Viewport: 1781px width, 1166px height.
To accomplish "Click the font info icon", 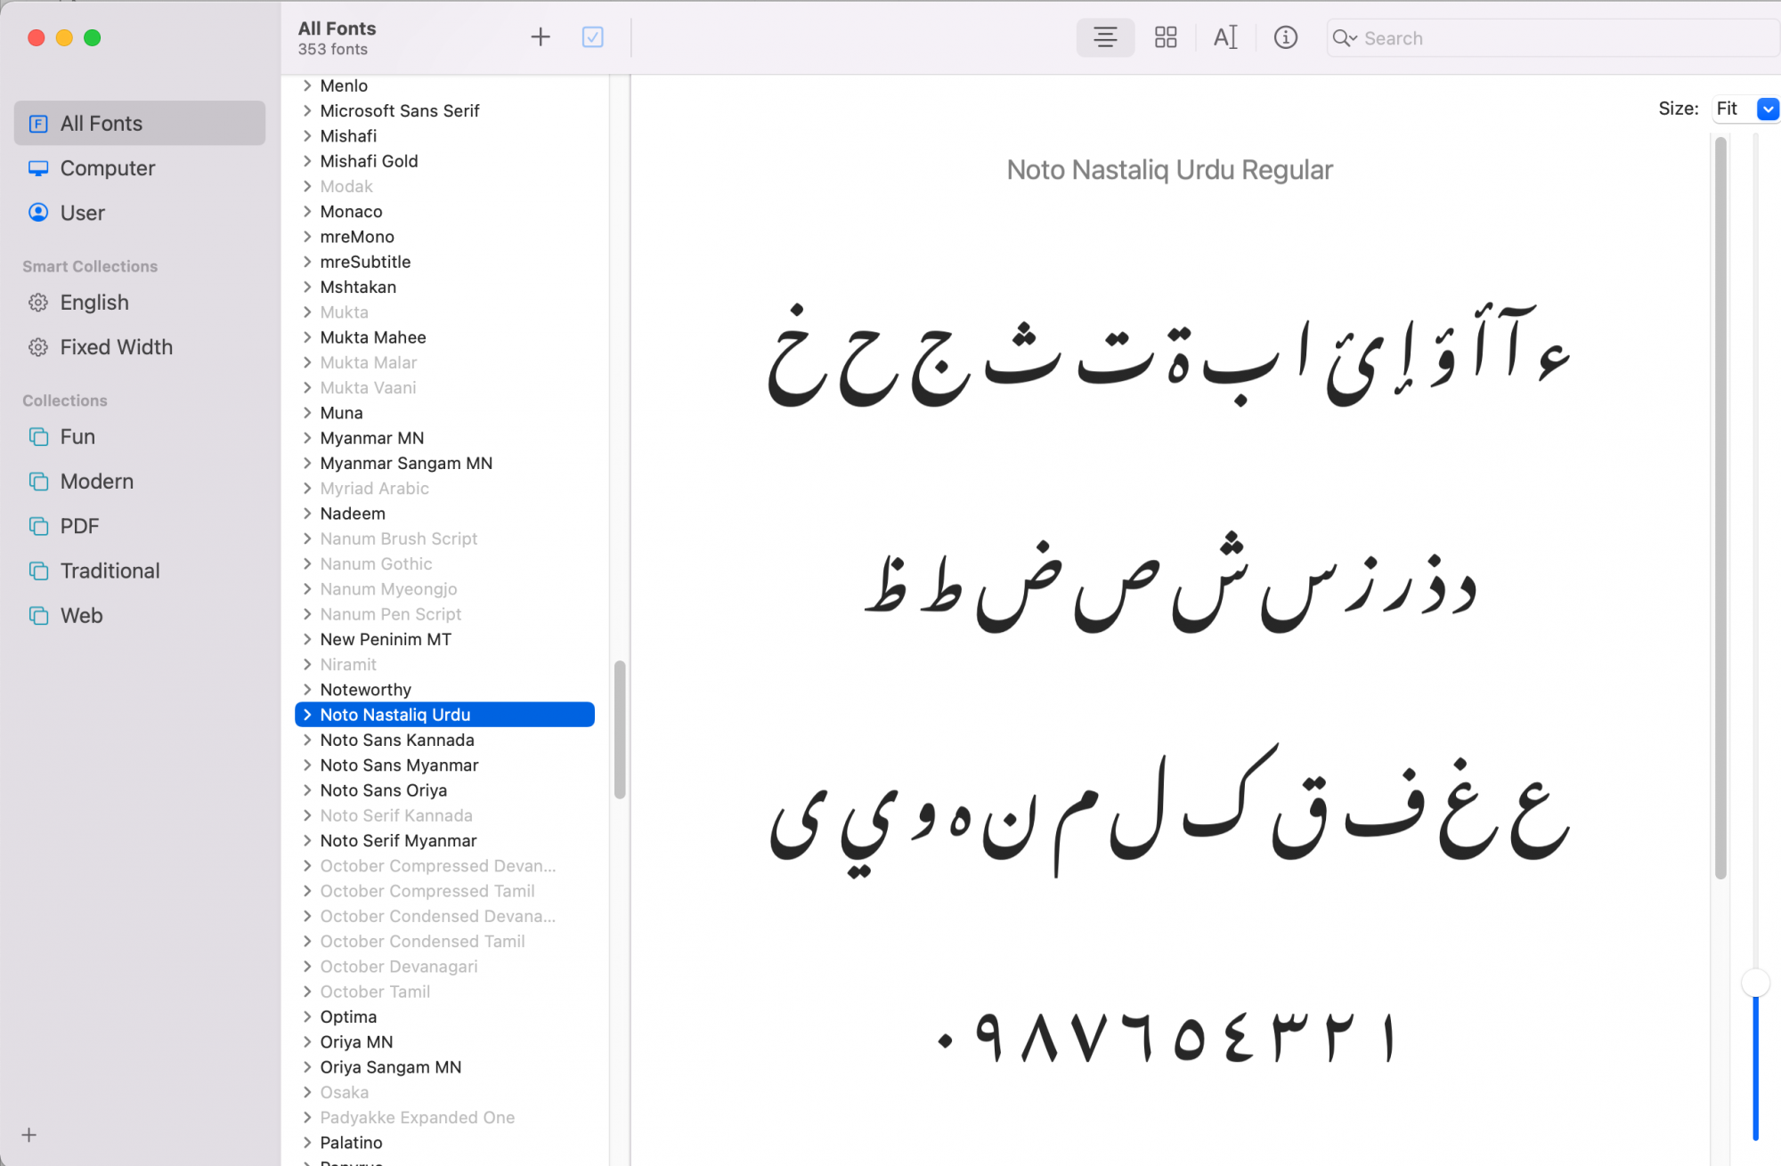I will coord(1285,36).
